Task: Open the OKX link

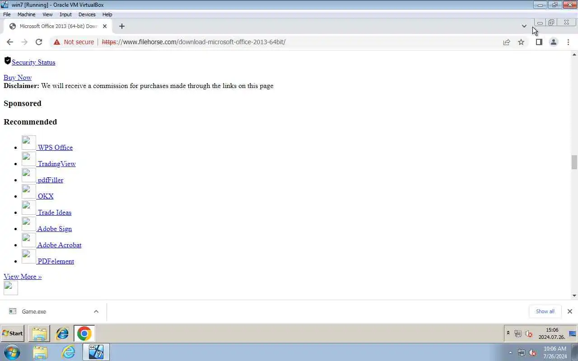Action: [x=46, y=196]
